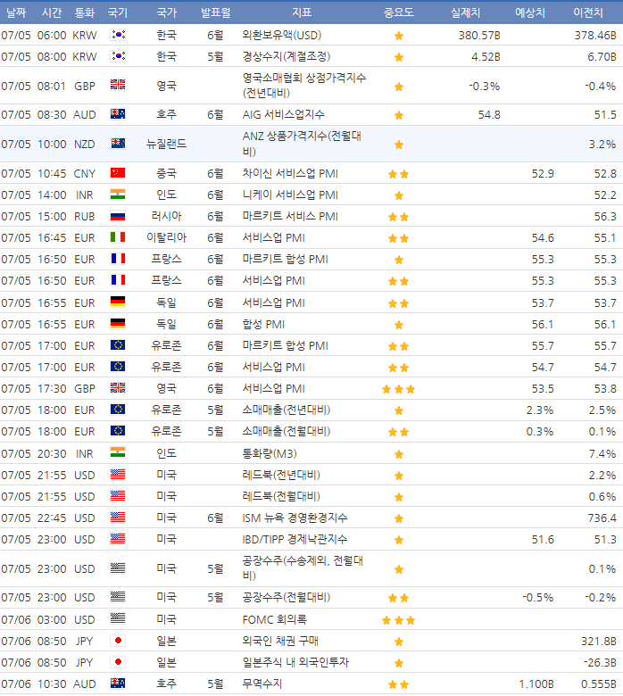Image resolution: width=623 pixels, height=696 pixels.
Task: Click Eurozone flag in 소매매출(전년대비) row
Action: [x=118, y=410]
